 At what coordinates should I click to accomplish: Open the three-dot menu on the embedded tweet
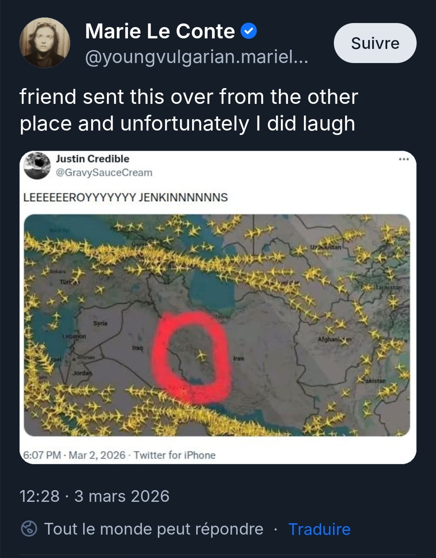[x=404, y=159]
